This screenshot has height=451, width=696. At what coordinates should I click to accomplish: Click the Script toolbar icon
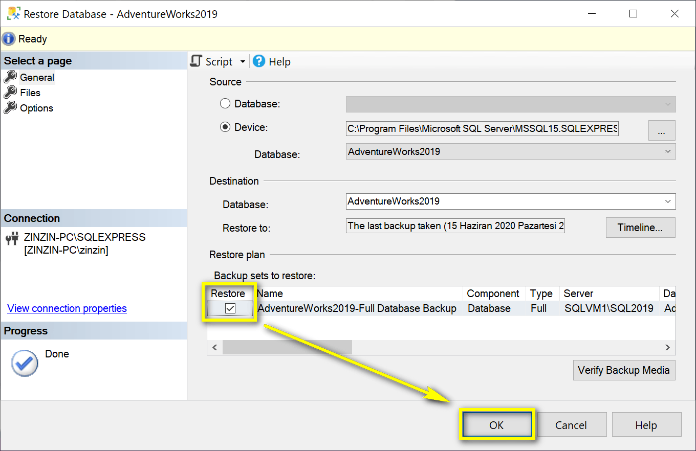coord(196,61)
